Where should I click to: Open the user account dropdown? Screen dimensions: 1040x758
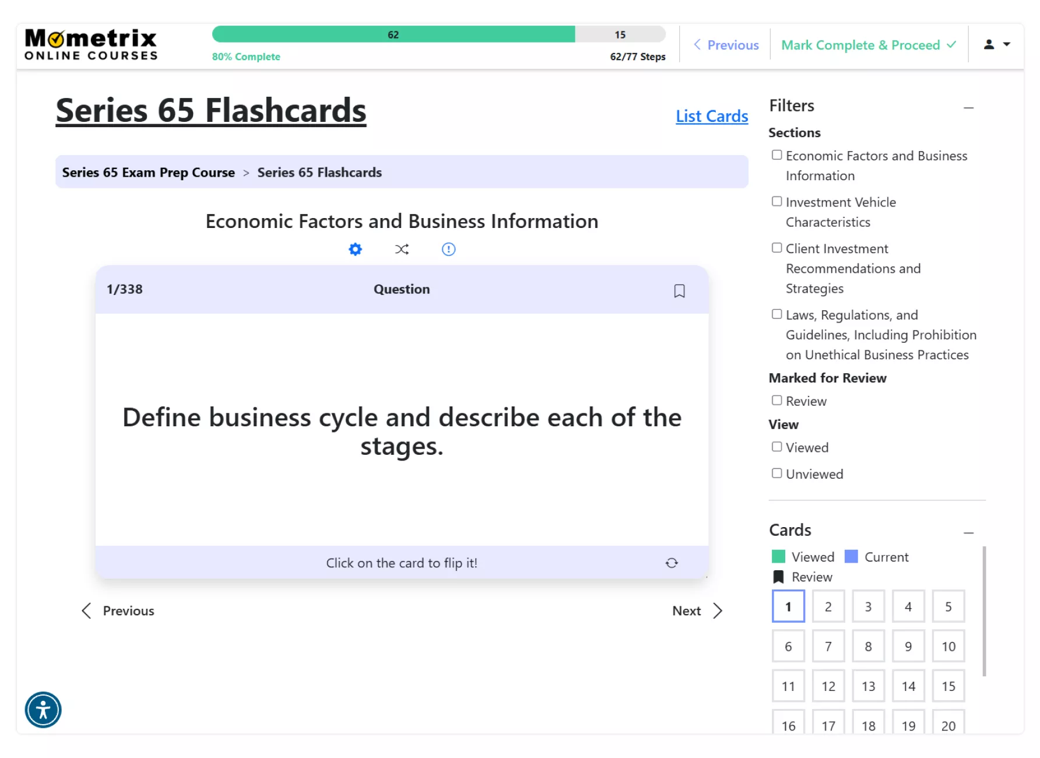(x=997, y=44)
